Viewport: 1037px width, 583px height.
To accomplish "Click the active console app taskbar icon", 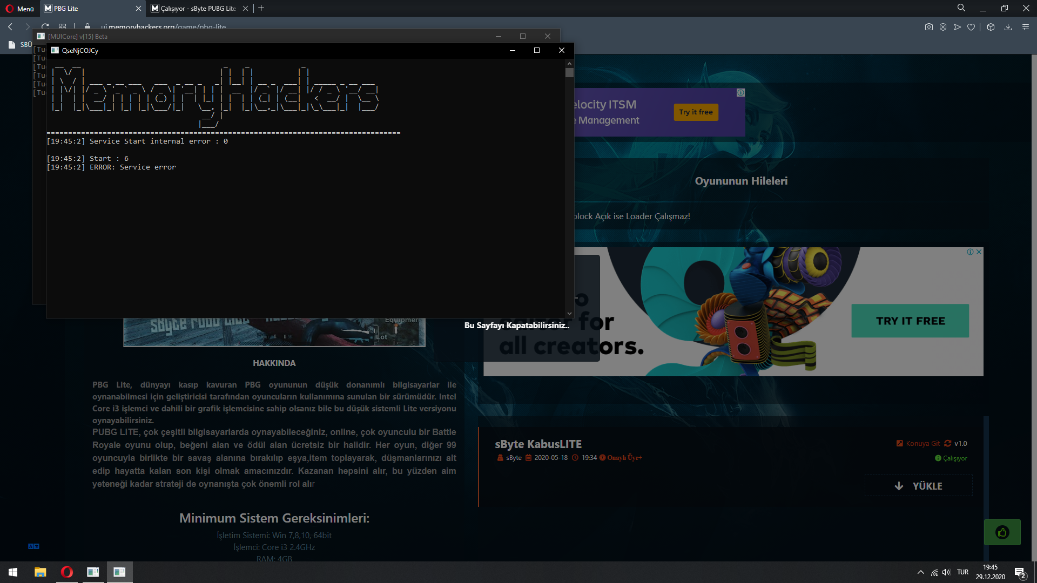I will click(x=119, y=572).
